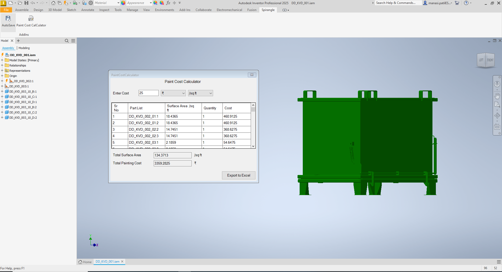Open the Inspect ribbon tab

104,10
